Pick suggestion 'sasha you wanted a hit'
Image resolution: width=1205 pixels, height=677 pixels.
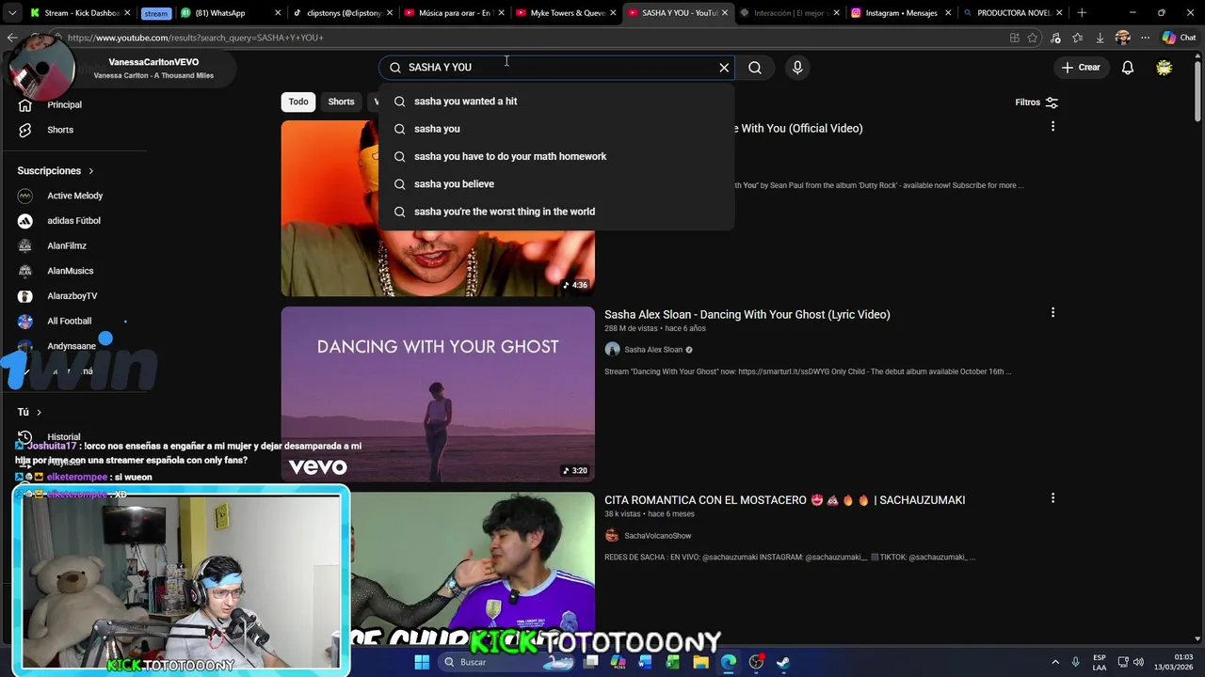556,102
